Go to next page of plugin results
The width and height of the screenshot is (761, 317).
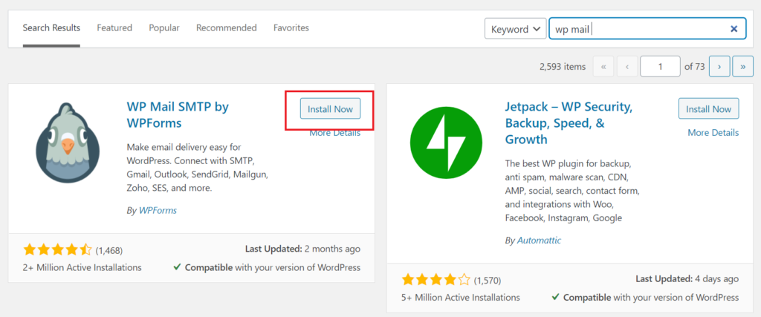(719, 67)
